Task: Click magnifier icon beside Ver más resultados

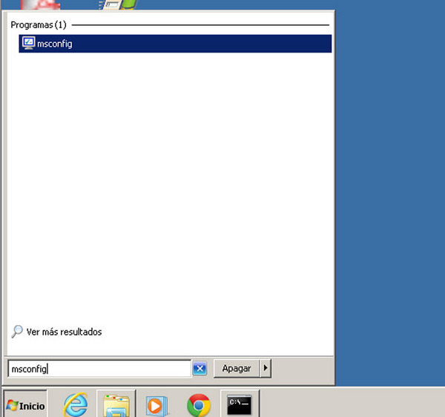Action: point(17,332)
